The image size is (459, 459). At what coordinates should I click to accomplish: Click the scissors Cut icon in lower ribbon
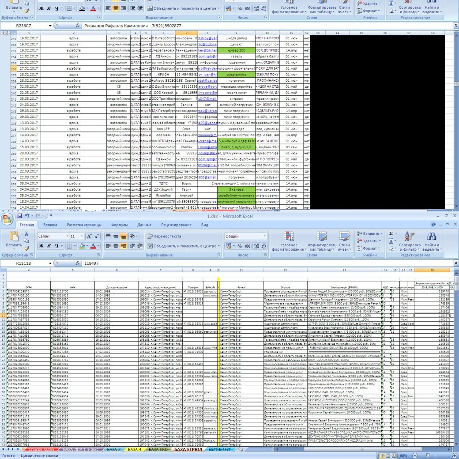pyautogui.click(x=26, y=233)
